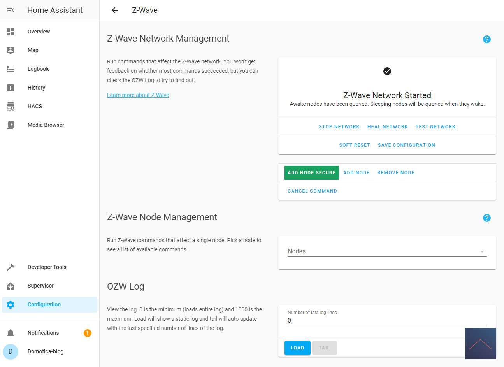
Task: Click the Learn more about Z-Wave link
Action: pos(138,95)
